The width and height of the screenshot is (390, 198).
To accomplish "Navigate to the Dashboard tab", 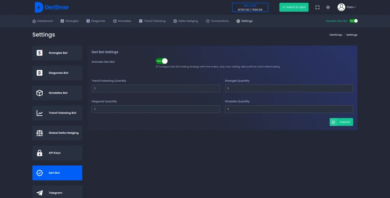I will (x=43, y=21).
